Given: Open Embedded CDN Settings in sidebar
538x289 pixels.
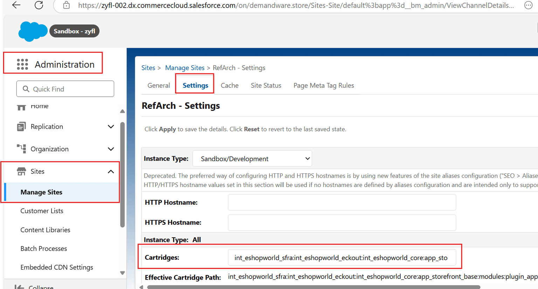Looking at the screenshot, I should click(x=57, y=267).
